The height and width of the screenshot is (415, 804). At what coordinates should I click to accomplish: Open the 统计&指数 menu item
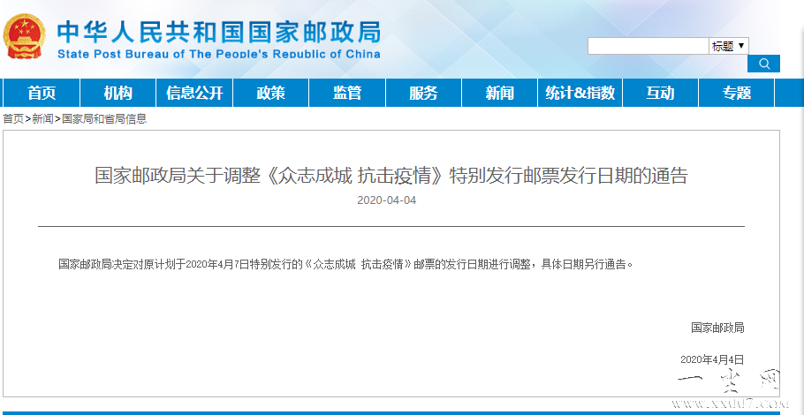580,93
